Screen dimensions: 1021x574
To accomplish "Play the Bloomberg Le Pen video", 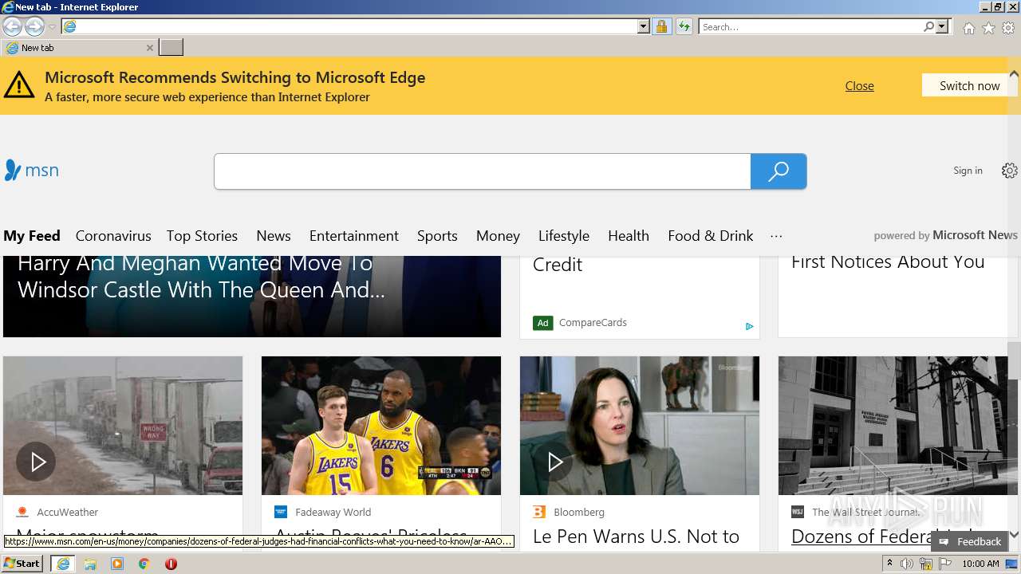I will tap(555, 462).
